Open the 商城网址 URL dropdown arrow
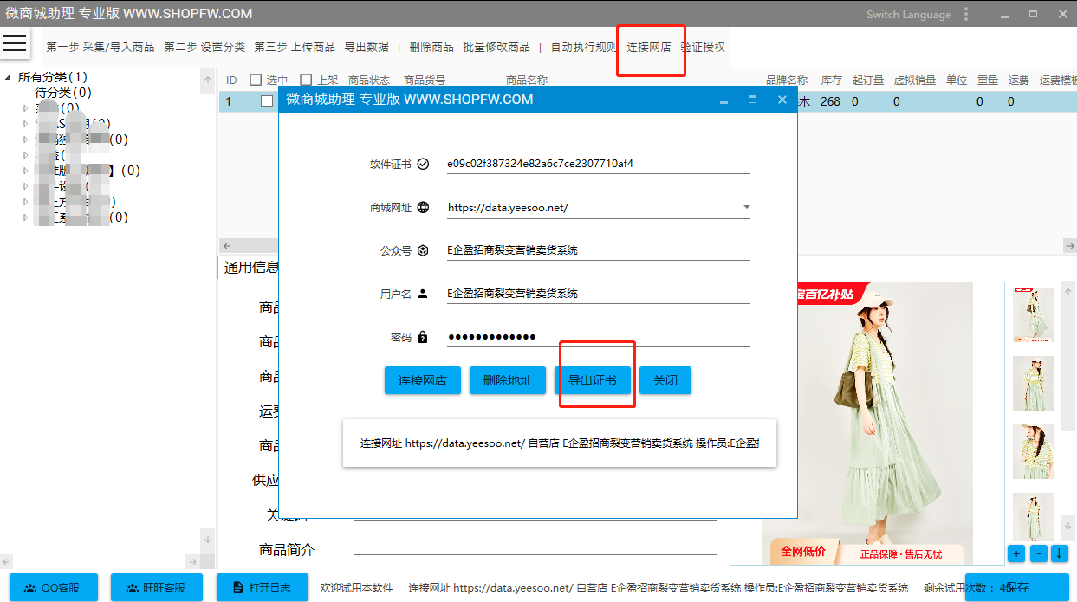The width and height of the screenshot is (1077, 602). (746, 208)
